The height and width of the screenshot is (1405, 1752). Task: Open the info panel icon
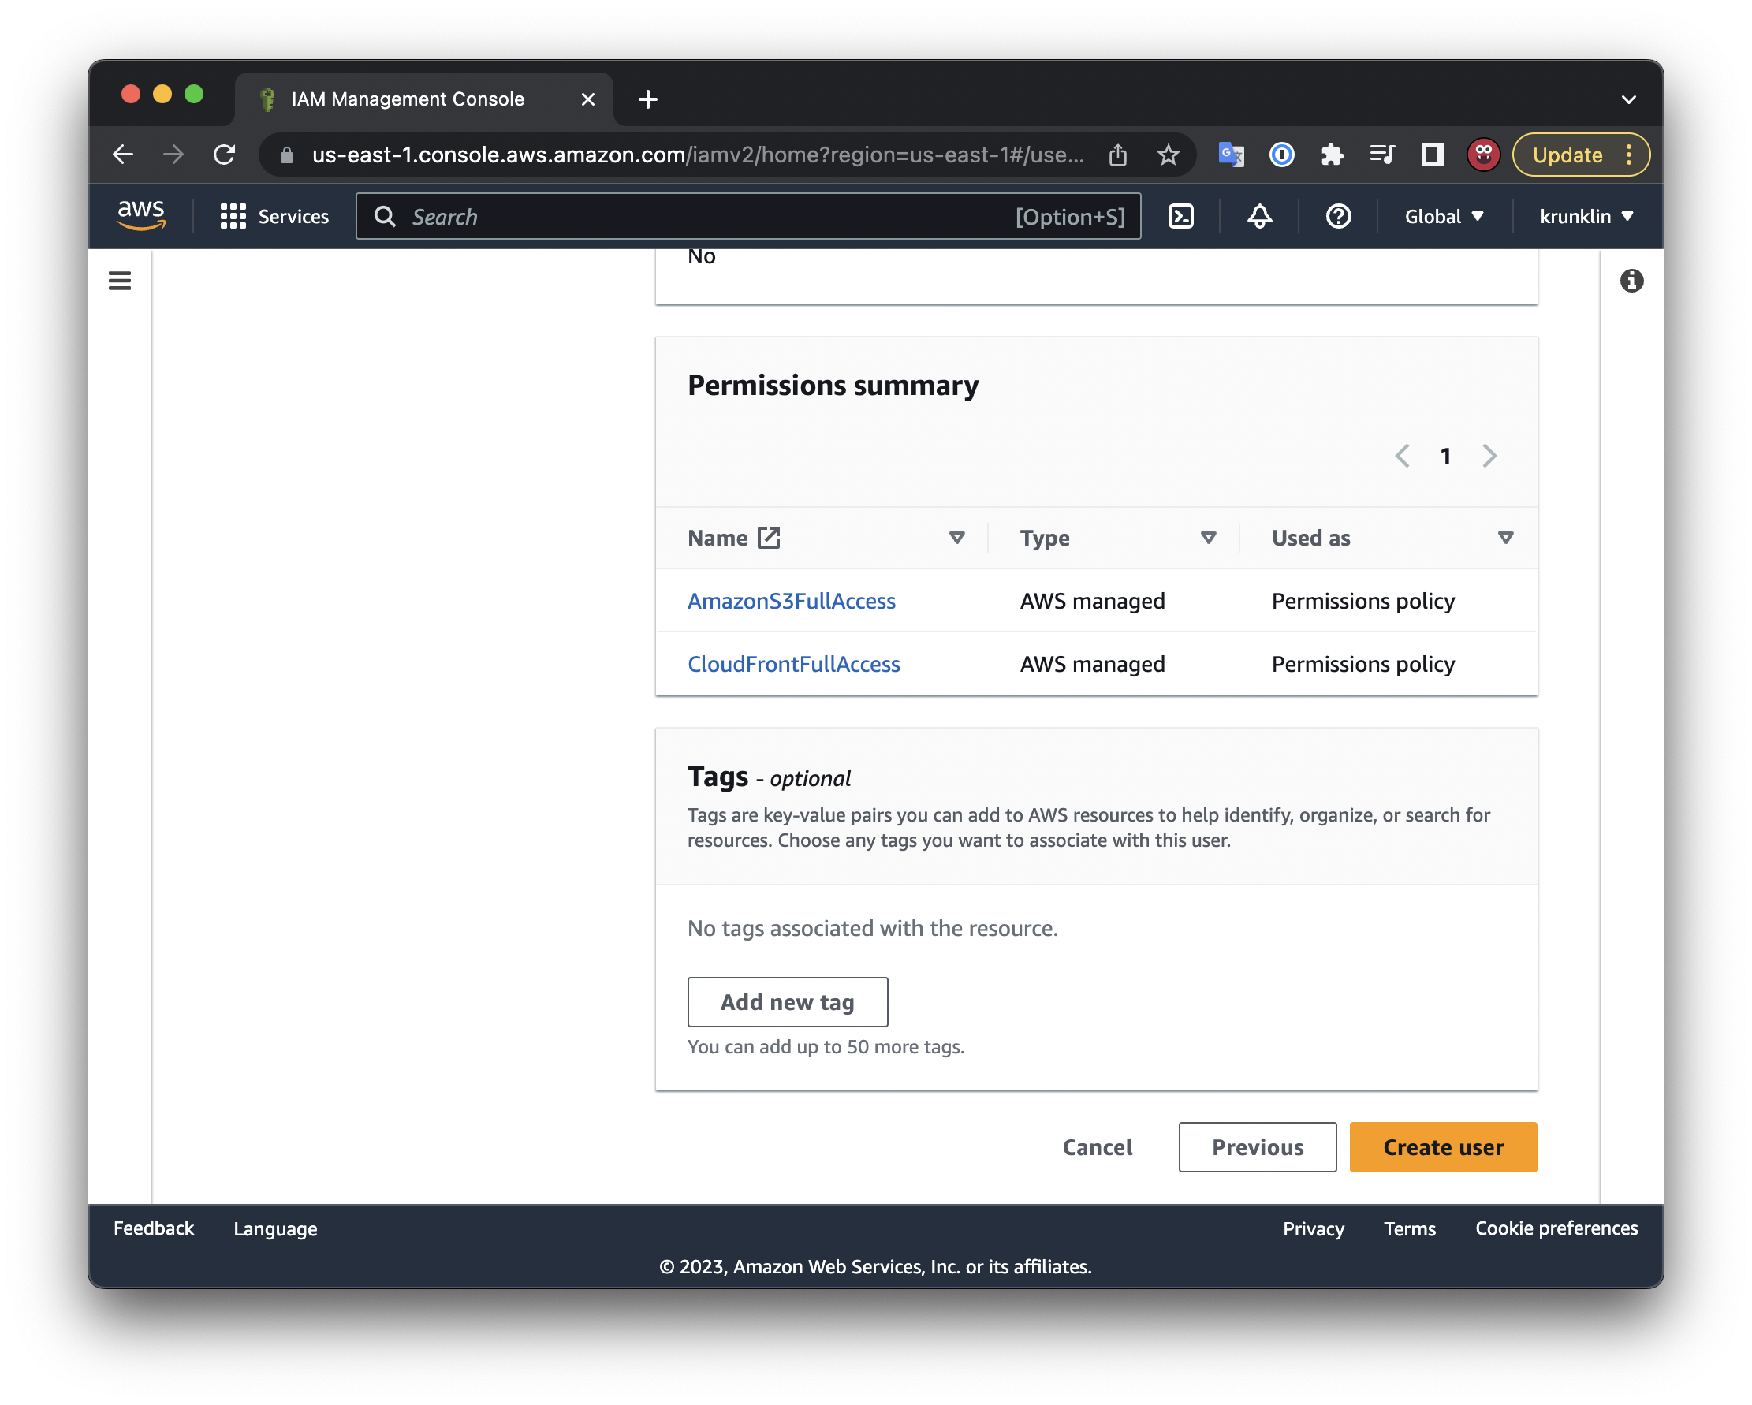(x=1631, y=281)
